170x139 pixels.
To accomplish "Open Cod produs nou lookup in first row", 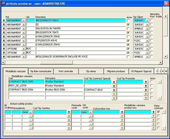I will (x=122, y=112).
